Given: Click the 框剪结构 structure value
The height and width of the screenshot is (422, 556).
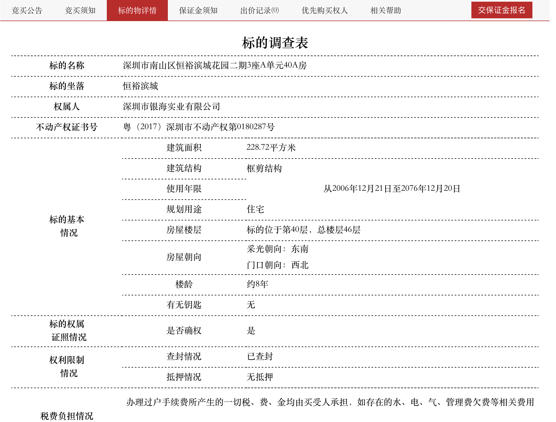Looking at the screenshot, I should point(264,168).
